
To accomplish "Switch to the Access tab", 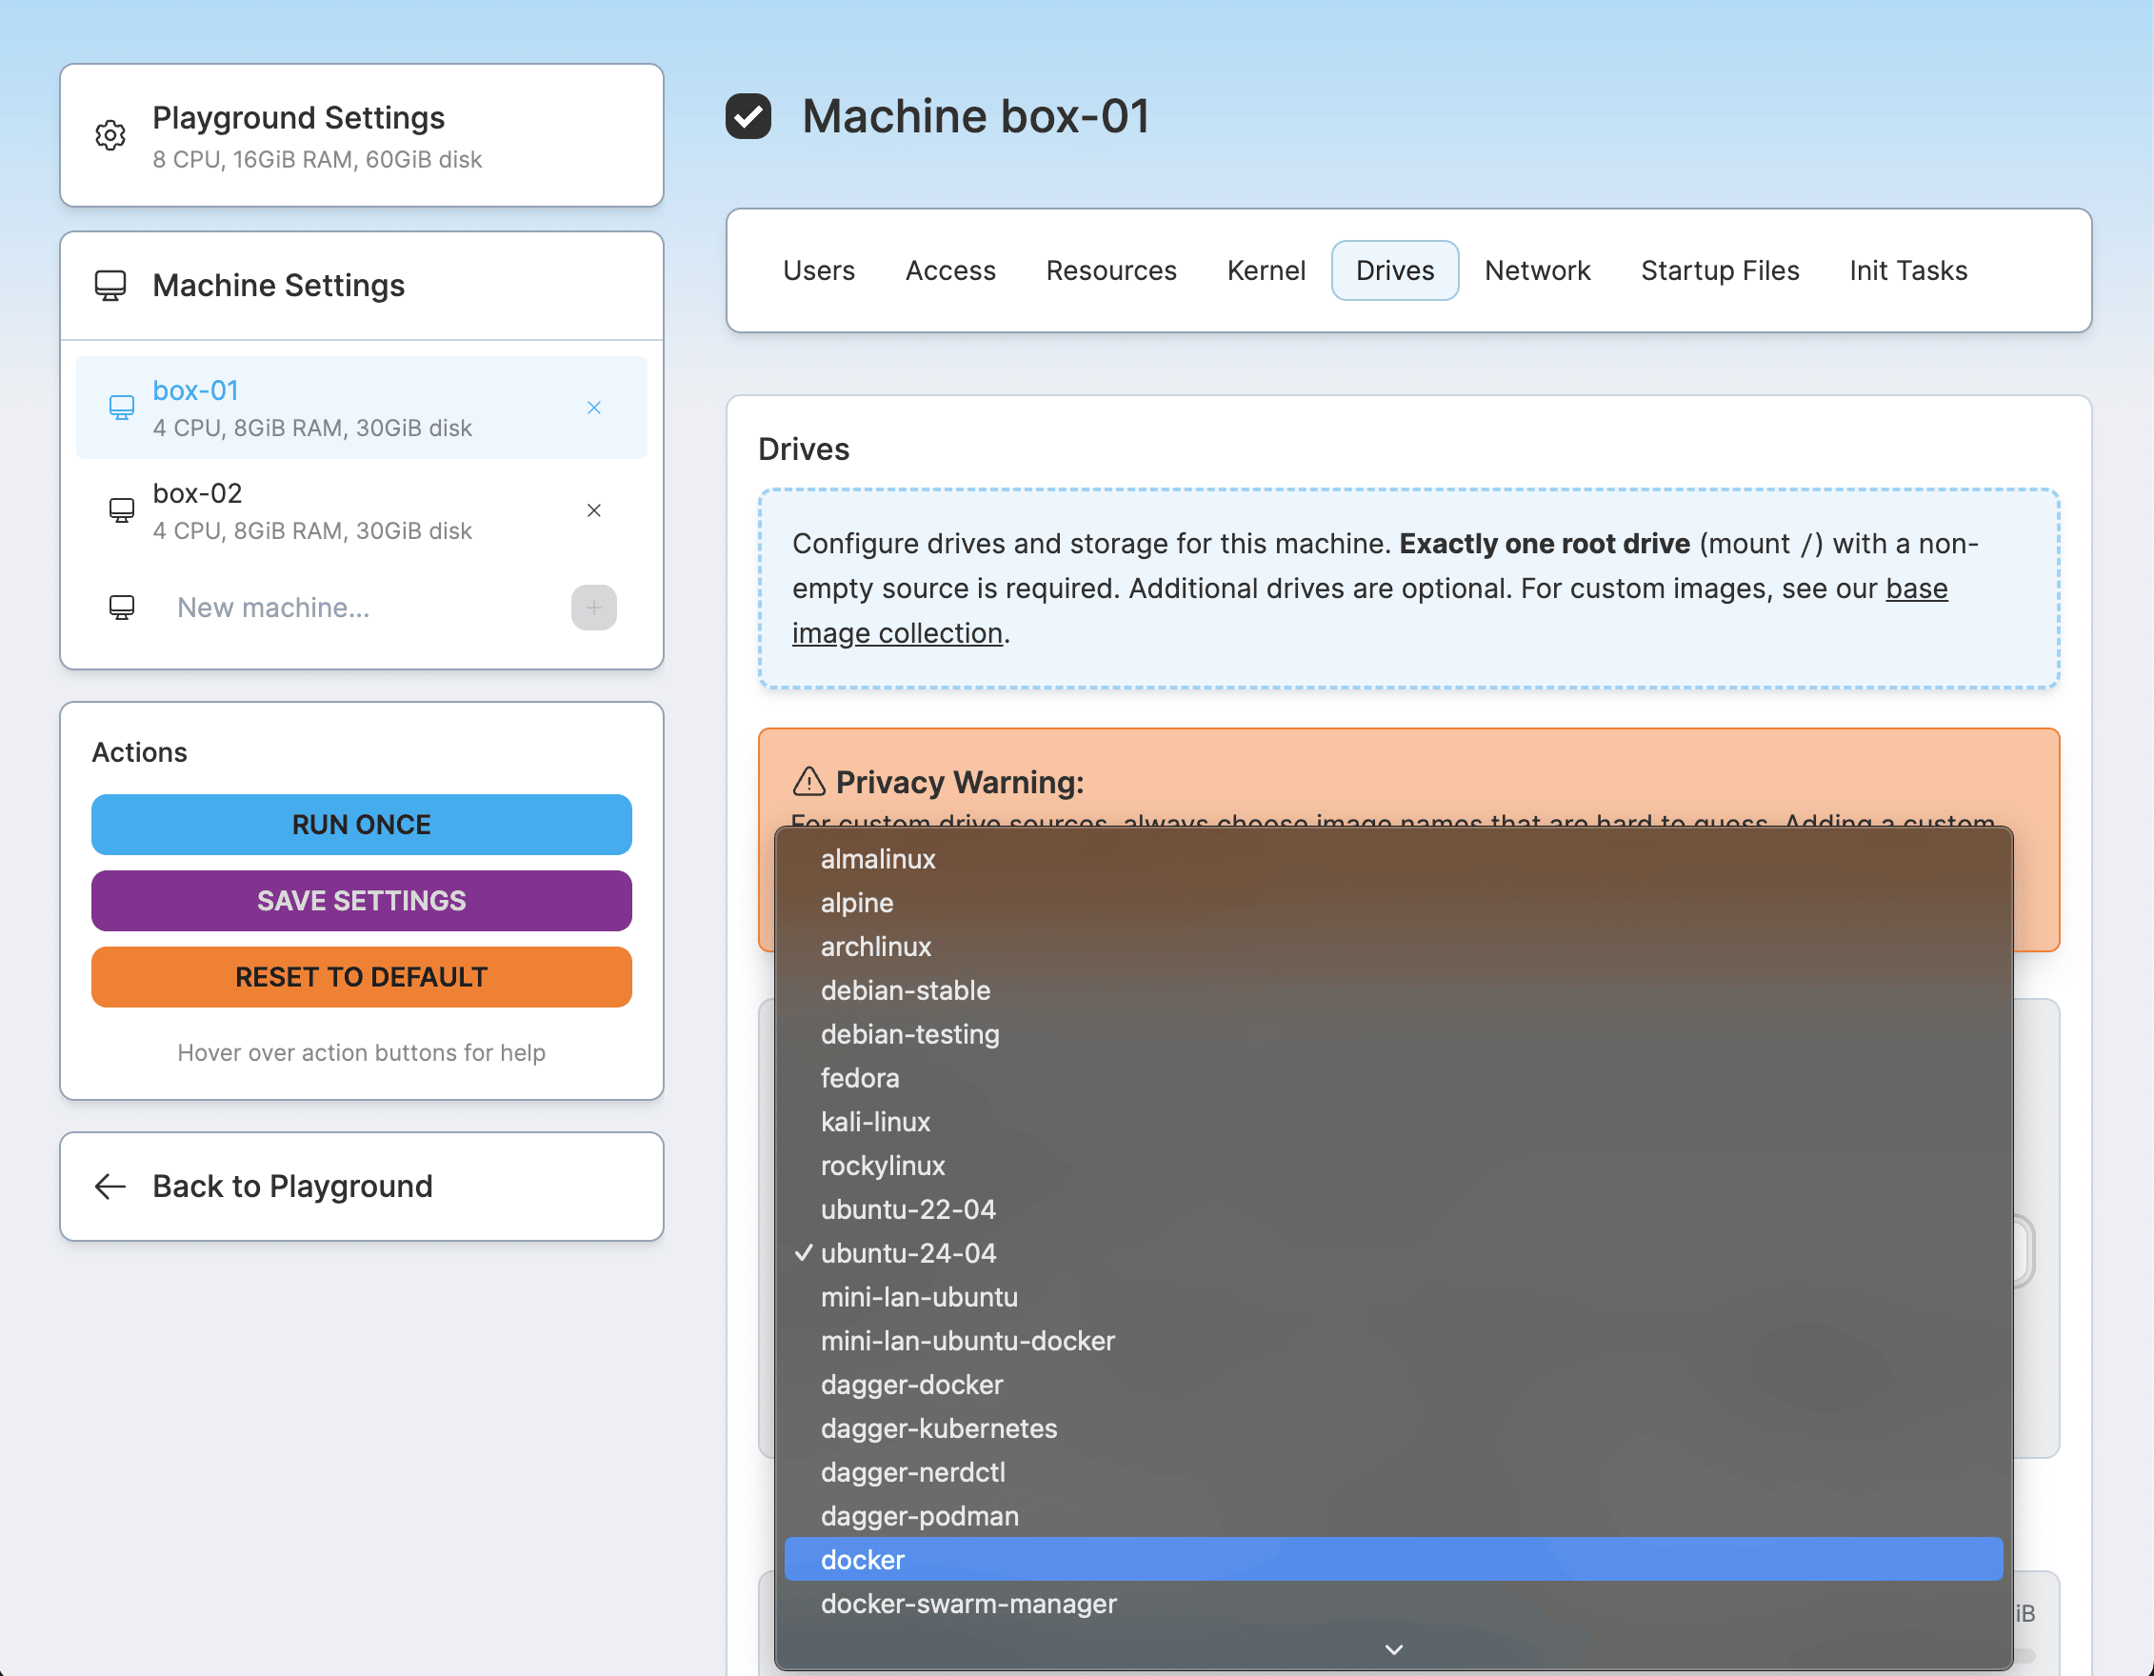I will pos(949,270).
